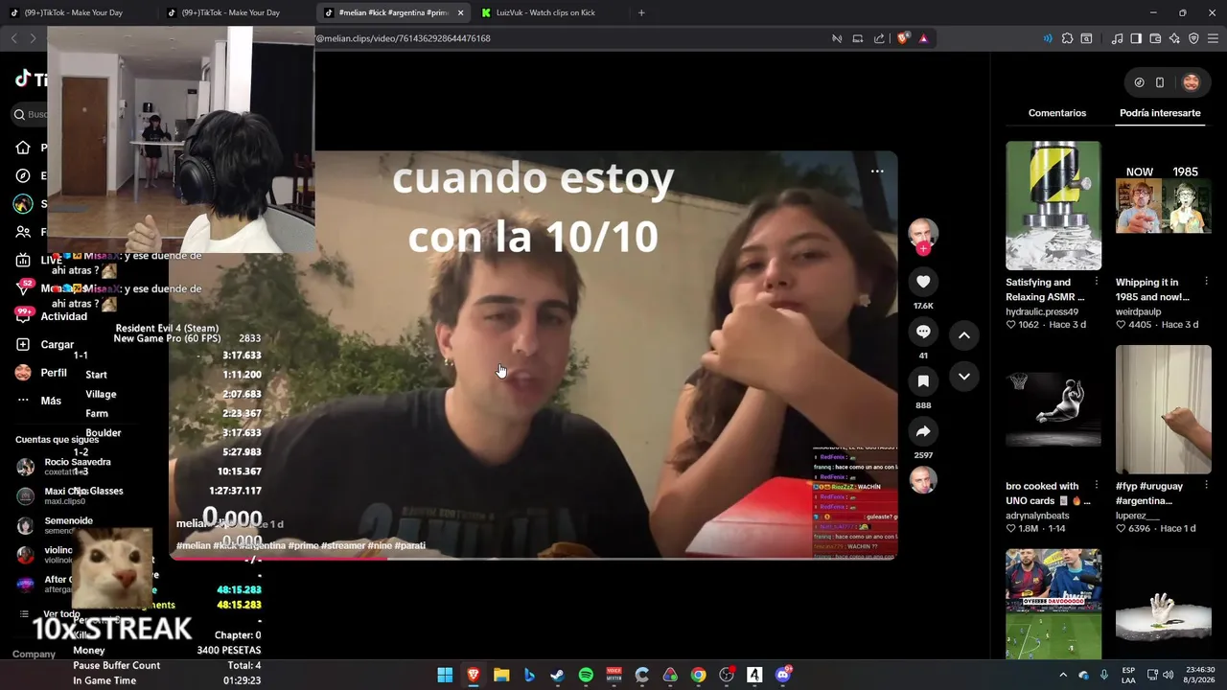Open Steam from the taskbar
This screenshot has width=1227, height=690.
pyautogui.click(x=557, y=675)
